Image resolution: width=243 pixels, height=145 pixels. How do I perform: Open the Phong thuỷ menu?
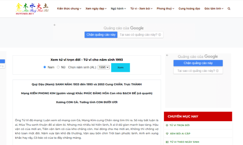click(x=166, y=9)
